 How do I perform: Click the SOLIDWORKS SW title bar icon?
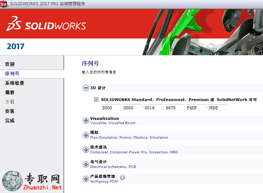(3, 4)
